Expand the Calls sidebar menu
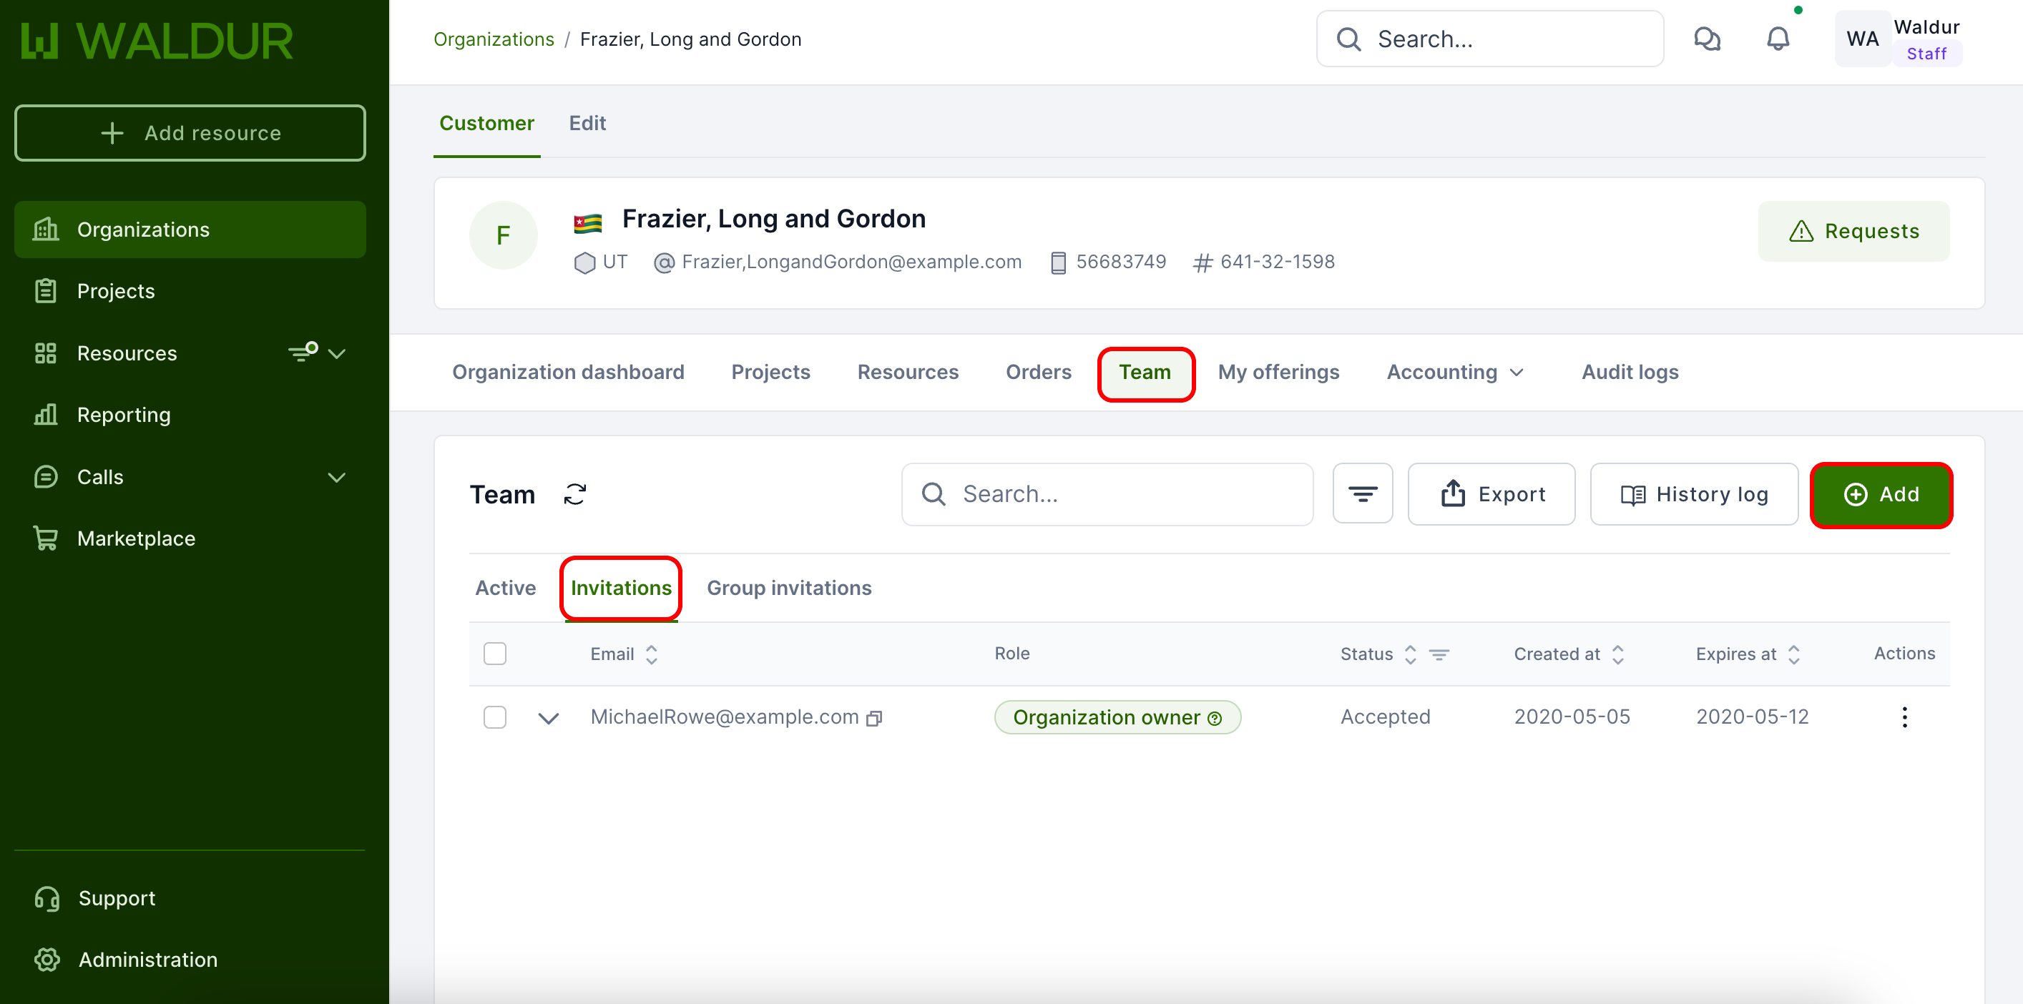Image resolution: width=2023 pixels, height=1004 pixels. 336,477
